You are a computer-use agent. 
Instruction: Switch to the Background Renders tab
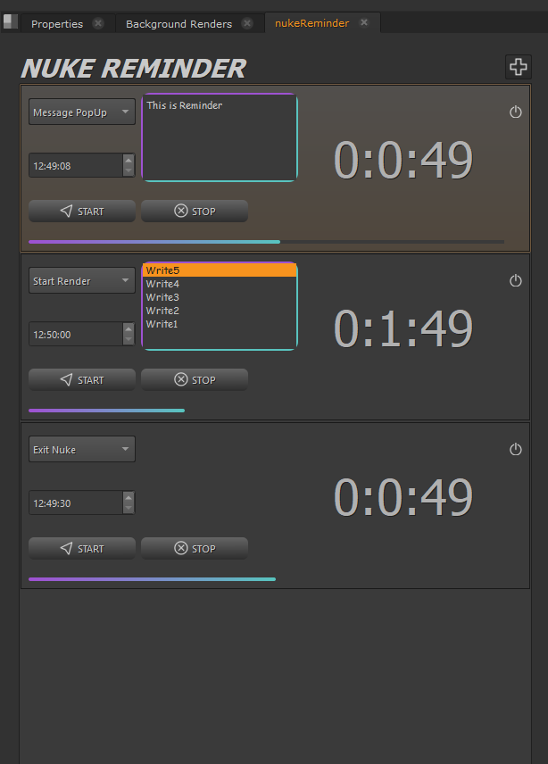coord(179,22)
